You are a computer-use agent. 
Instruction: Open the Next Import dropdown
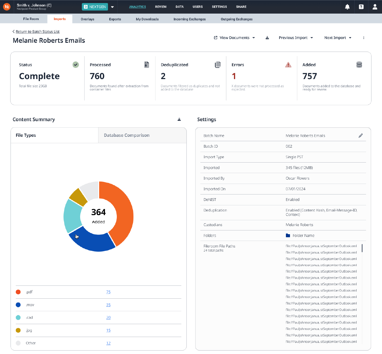tap(338, 38)
